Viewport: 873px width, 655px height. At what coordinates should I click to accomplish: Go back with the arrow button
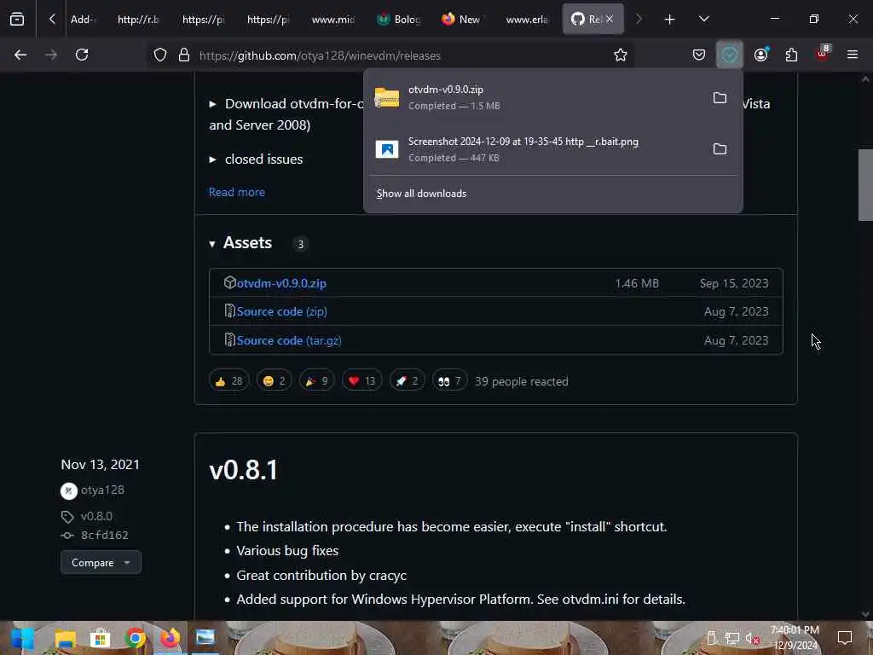(x=20, y=55)
